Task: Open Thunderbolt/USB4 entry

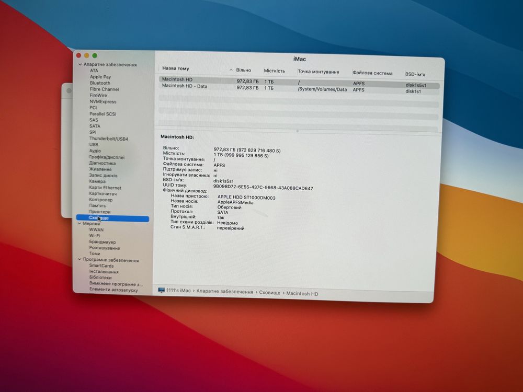Action: click(109, 139)
